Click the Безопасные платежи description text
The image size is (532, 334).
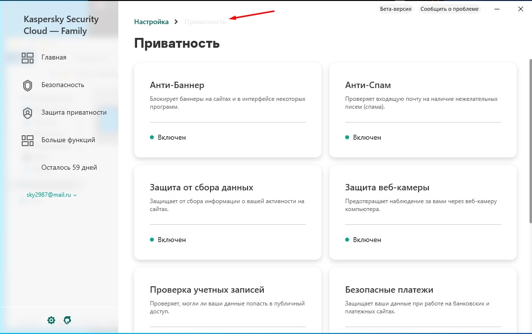click(x=417, y=307)
